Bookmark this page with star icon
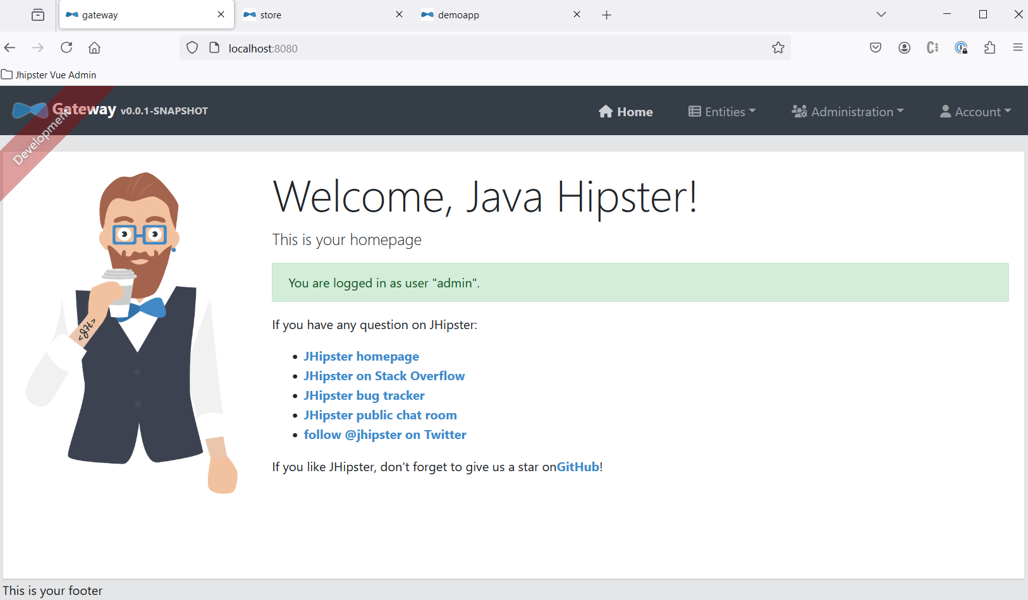 click(778, 48)
